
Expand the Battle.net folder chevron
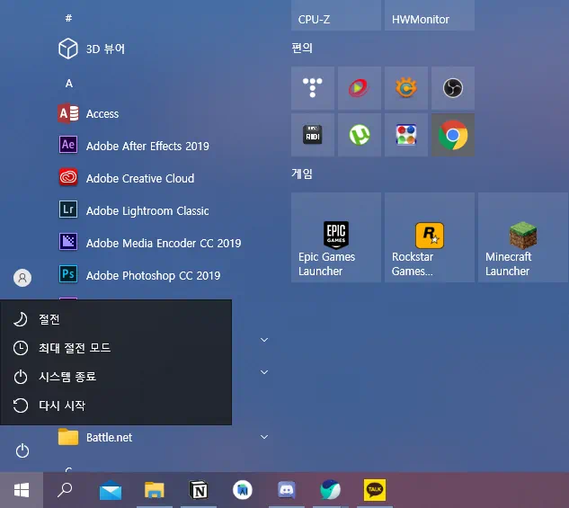tap(264, 437)
